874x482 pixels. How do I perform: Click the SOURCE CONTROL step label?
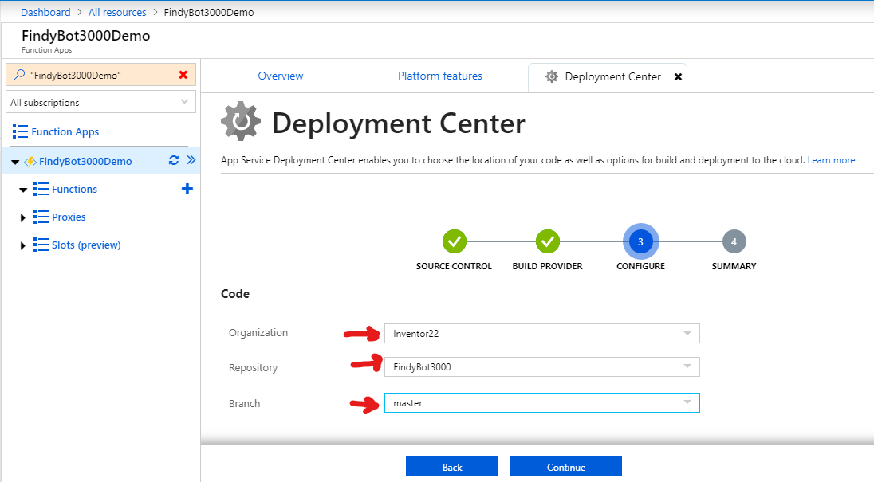point(454,266)
